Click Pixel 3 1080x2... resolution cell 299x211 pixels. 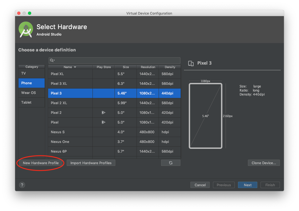148,93
